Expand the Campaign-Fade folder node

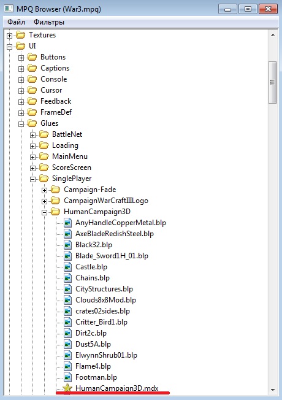click(x=44, y=191)
